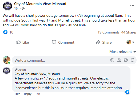The image size is (139, 96).
Task: Like the power outage post
Action: pyautogui.click(x=22, y=42)
